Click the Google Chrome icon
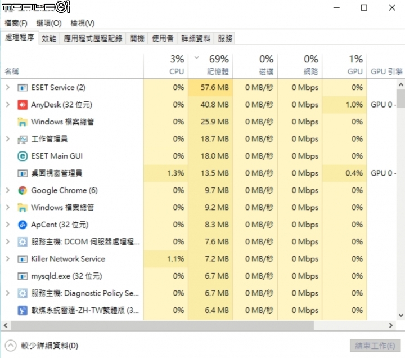 [22, 190]
